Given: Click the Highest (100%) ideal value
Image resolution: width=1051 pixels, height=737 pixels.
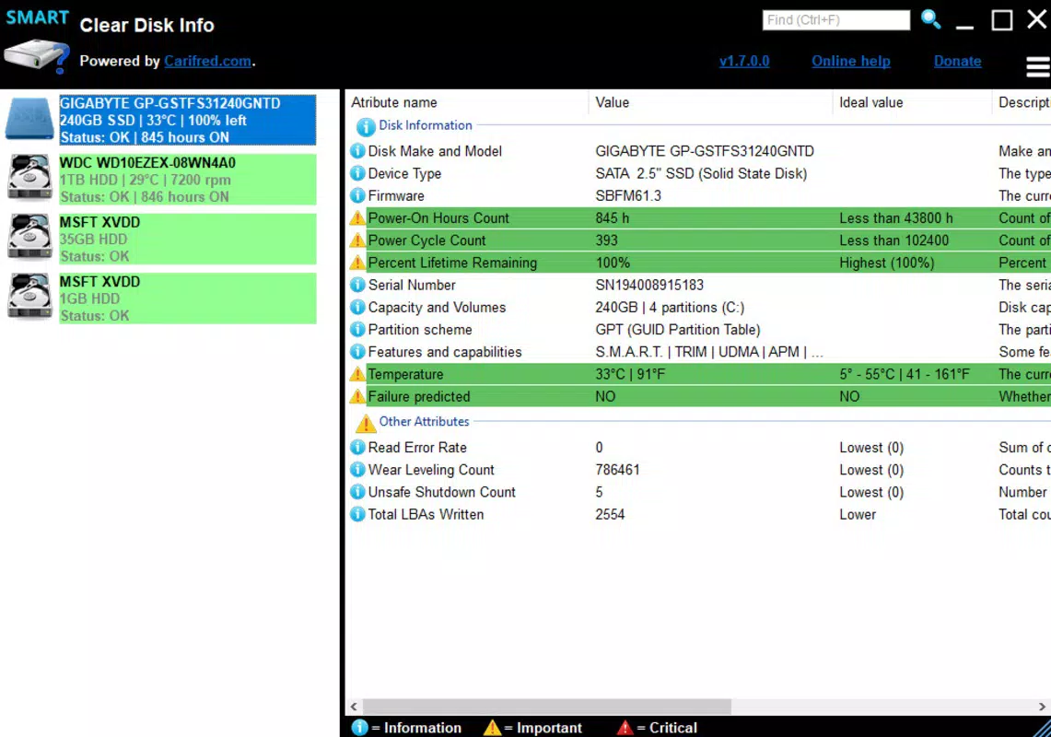Looking at the screenshot, I should click(887, 263).
